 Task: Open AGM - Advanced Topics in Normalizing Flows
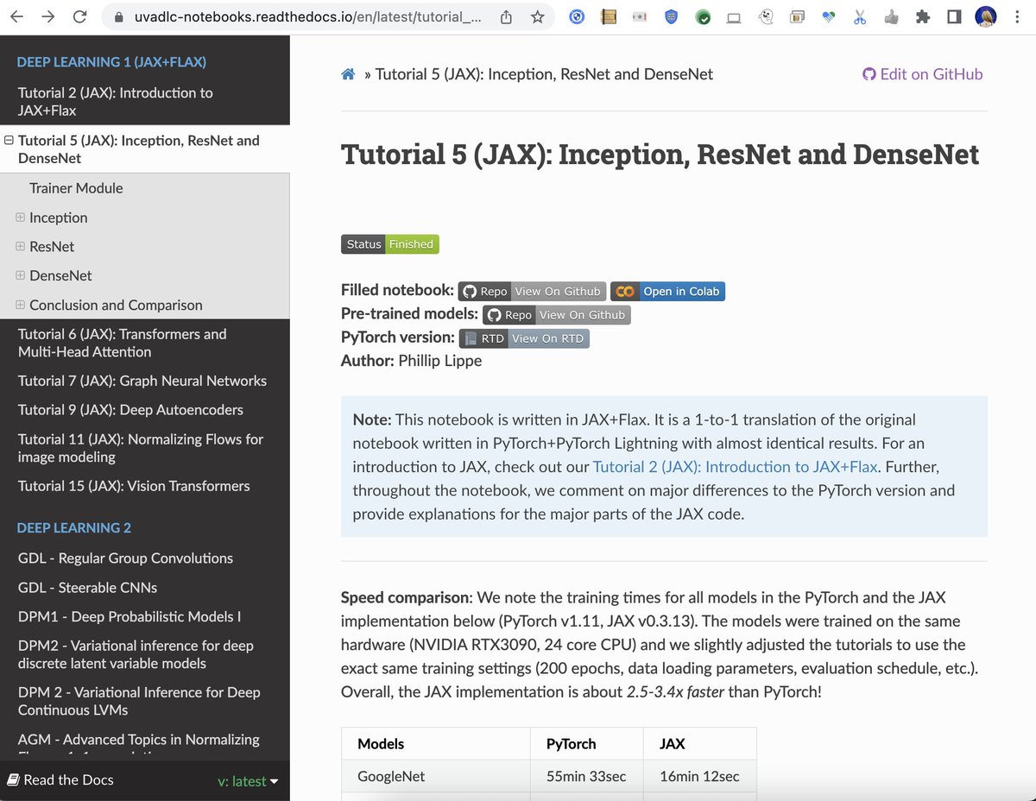[x=139, y=744]
